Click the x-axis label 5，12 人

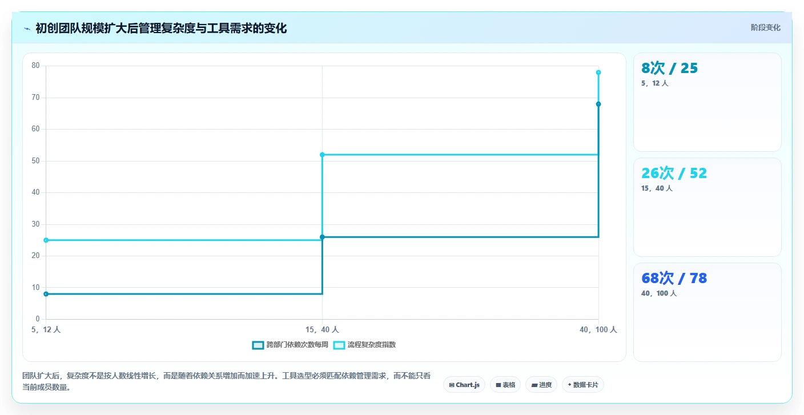[x=46, y=329]
